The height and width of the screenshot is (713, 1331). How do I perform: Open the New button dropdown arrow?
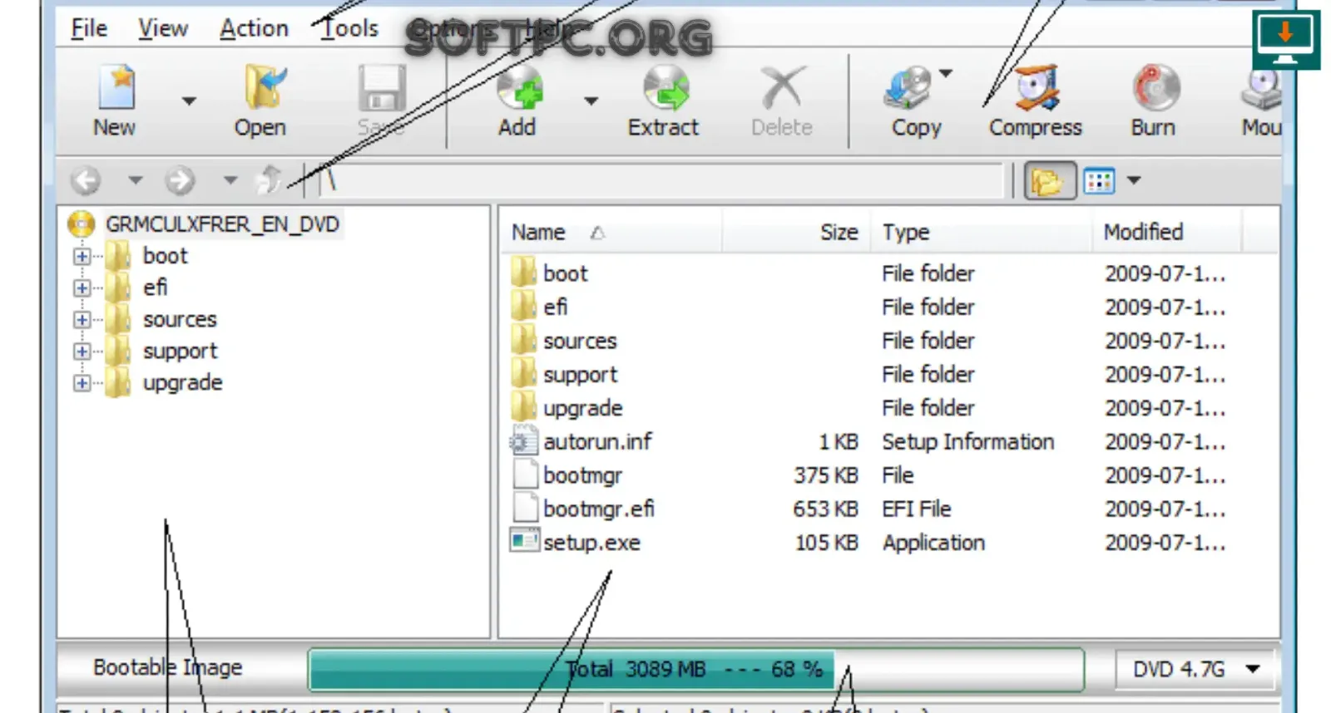[x=189, y=101]
